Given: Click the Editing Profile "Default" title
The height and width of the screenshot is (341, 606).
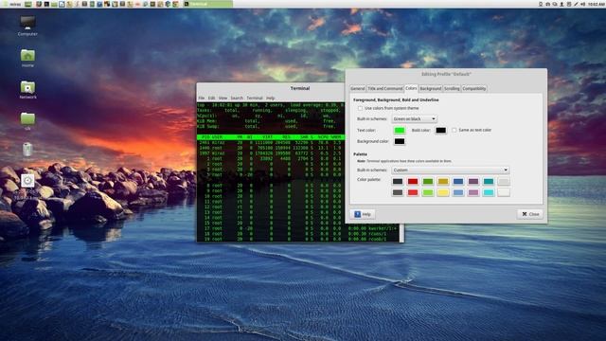Looking at the screenshot, I should point(446,74).
